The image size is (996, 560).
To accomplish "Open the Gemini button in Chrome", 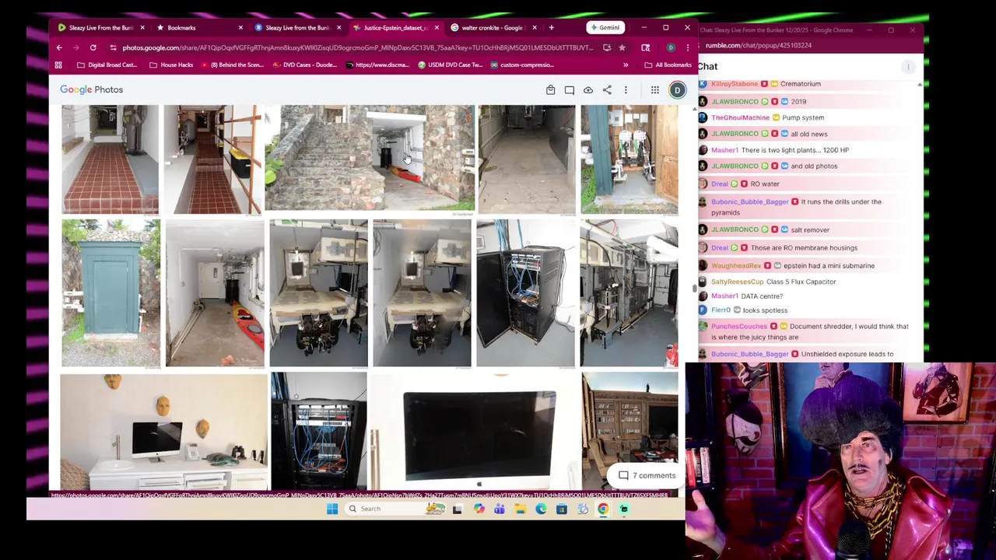I will coord(605,28).
